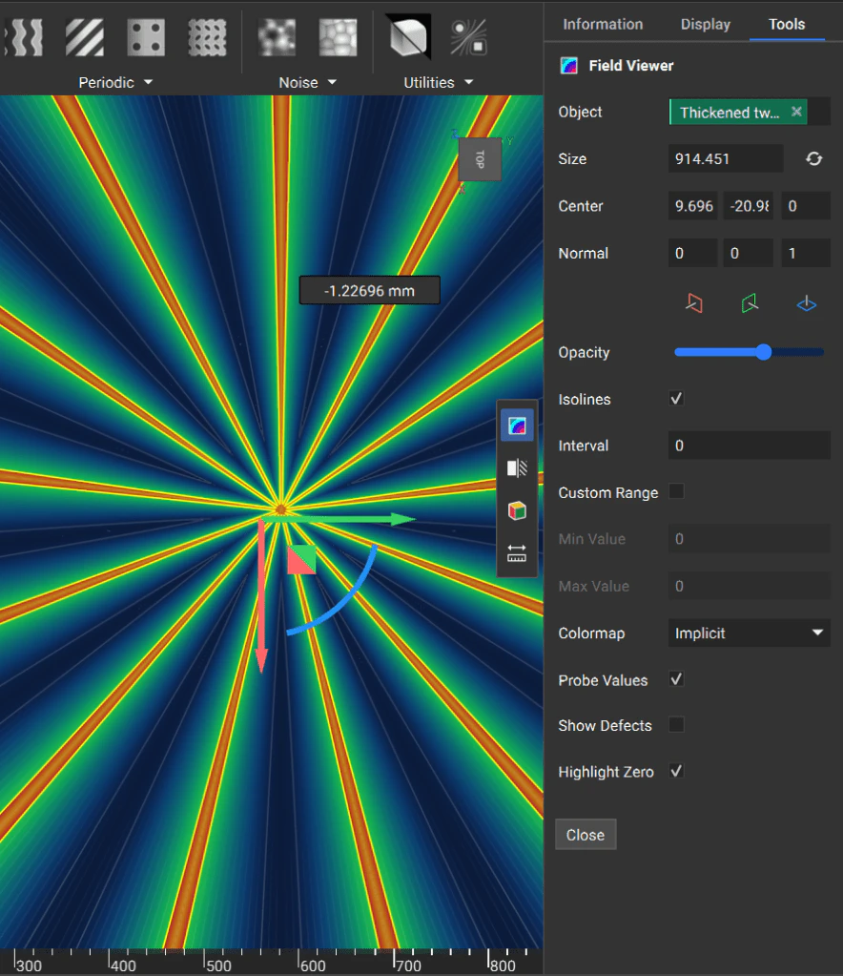Image resolution: width=843 pixels, height=976 pixels.
Task: Pick the cellular noise pattern icon
Action: coord(338,37)
